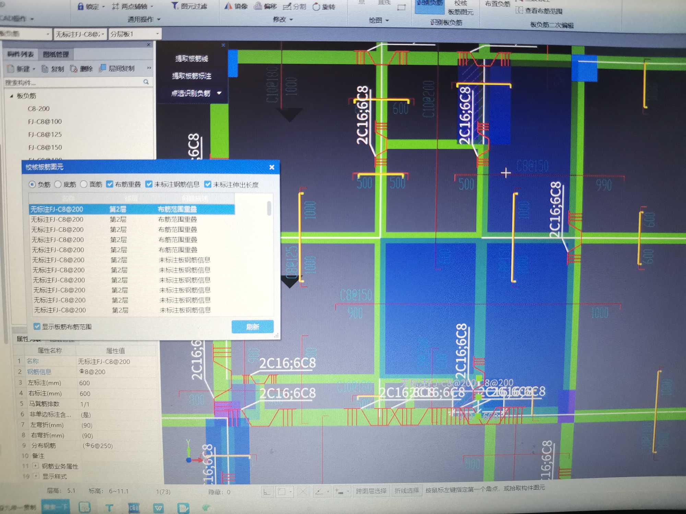This screenshot has height=514, width=686.
Task: Close the component list panel
Action: click(x=149, y=45)
